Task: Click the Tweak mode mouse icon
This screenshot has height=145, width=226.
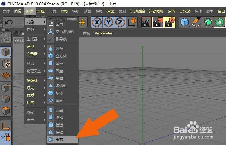Action: (6, 137)
